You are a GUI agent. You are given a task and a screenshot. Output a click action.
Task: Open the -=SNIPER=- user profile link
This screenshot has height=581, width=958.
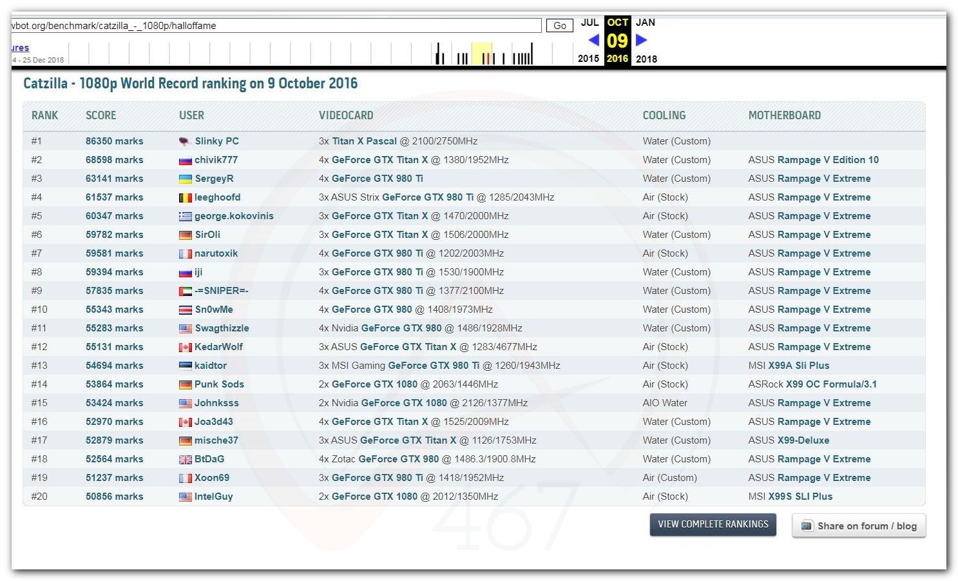(x=222, y=291)
